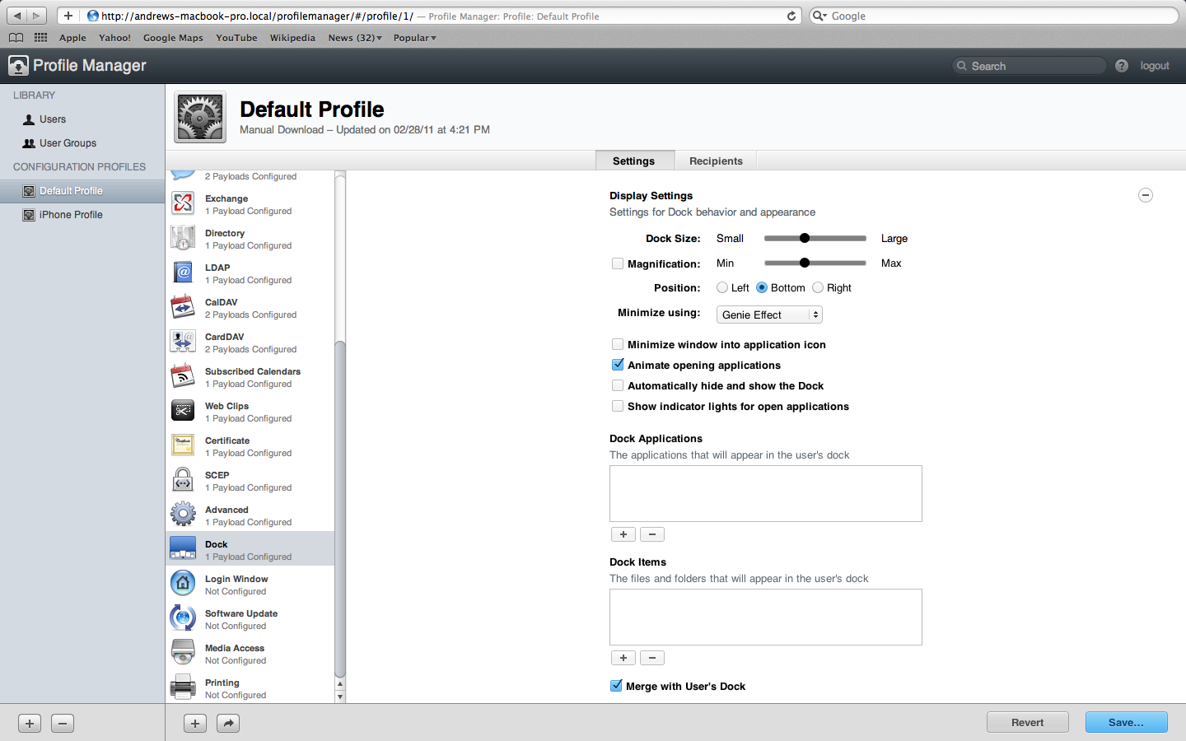
Task: Click the Default Profile gear image
Action: point(200,117)
